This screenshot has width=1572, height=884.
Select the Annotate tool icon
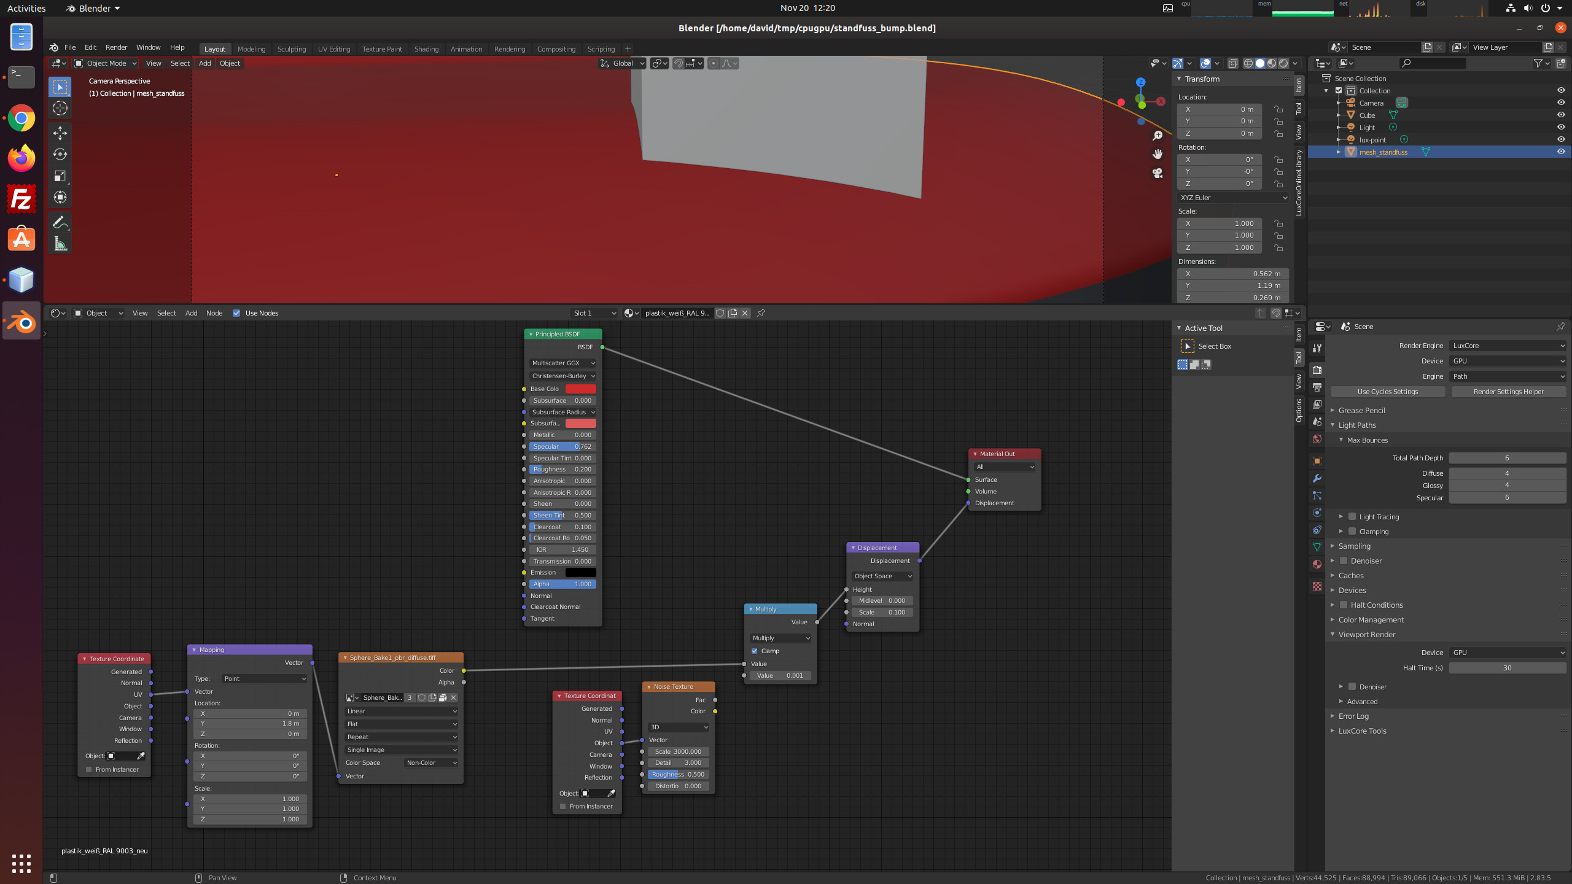click(60, 222)
